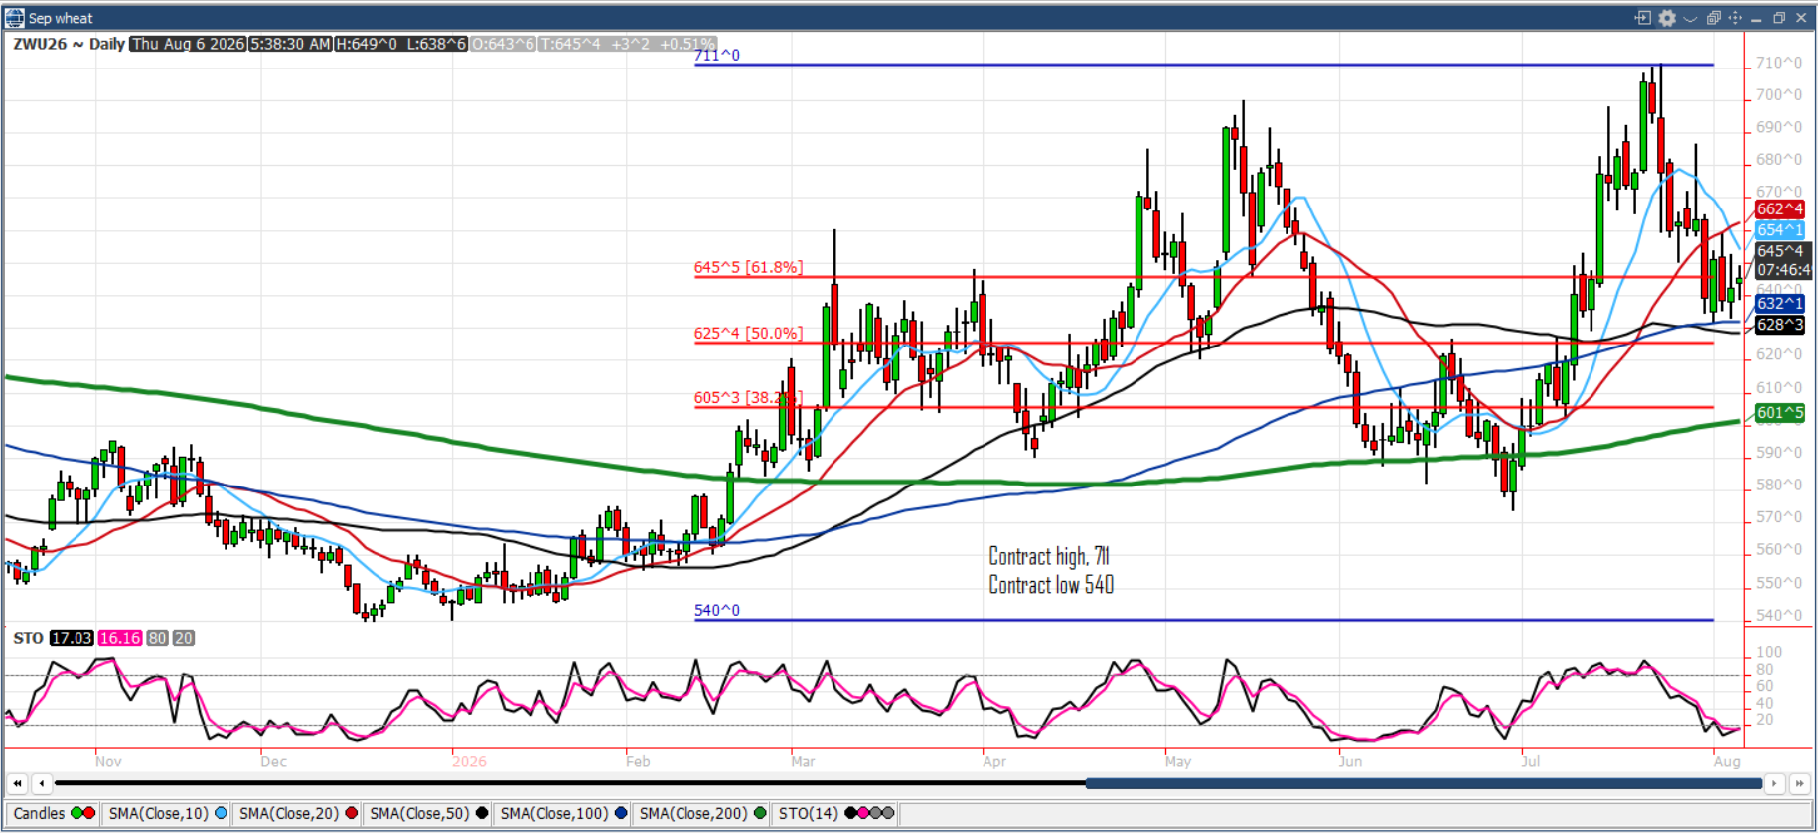Click the magenta STO(14) color dot

point(863,814)
